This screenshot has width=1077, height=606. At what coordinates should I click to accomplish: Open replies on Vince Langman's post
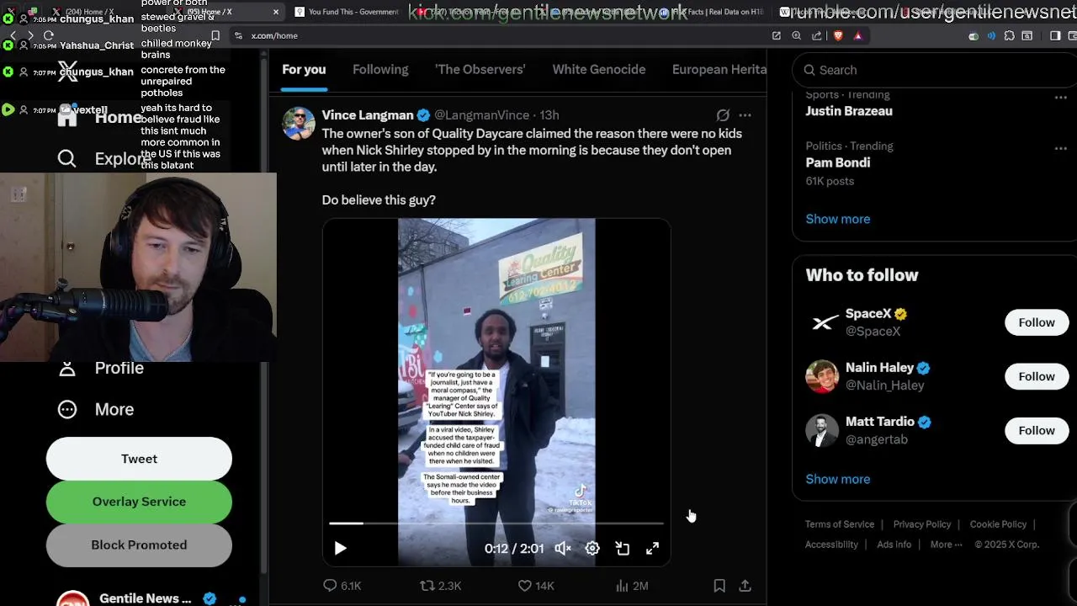pyautogui.click(x=342, y=586)
